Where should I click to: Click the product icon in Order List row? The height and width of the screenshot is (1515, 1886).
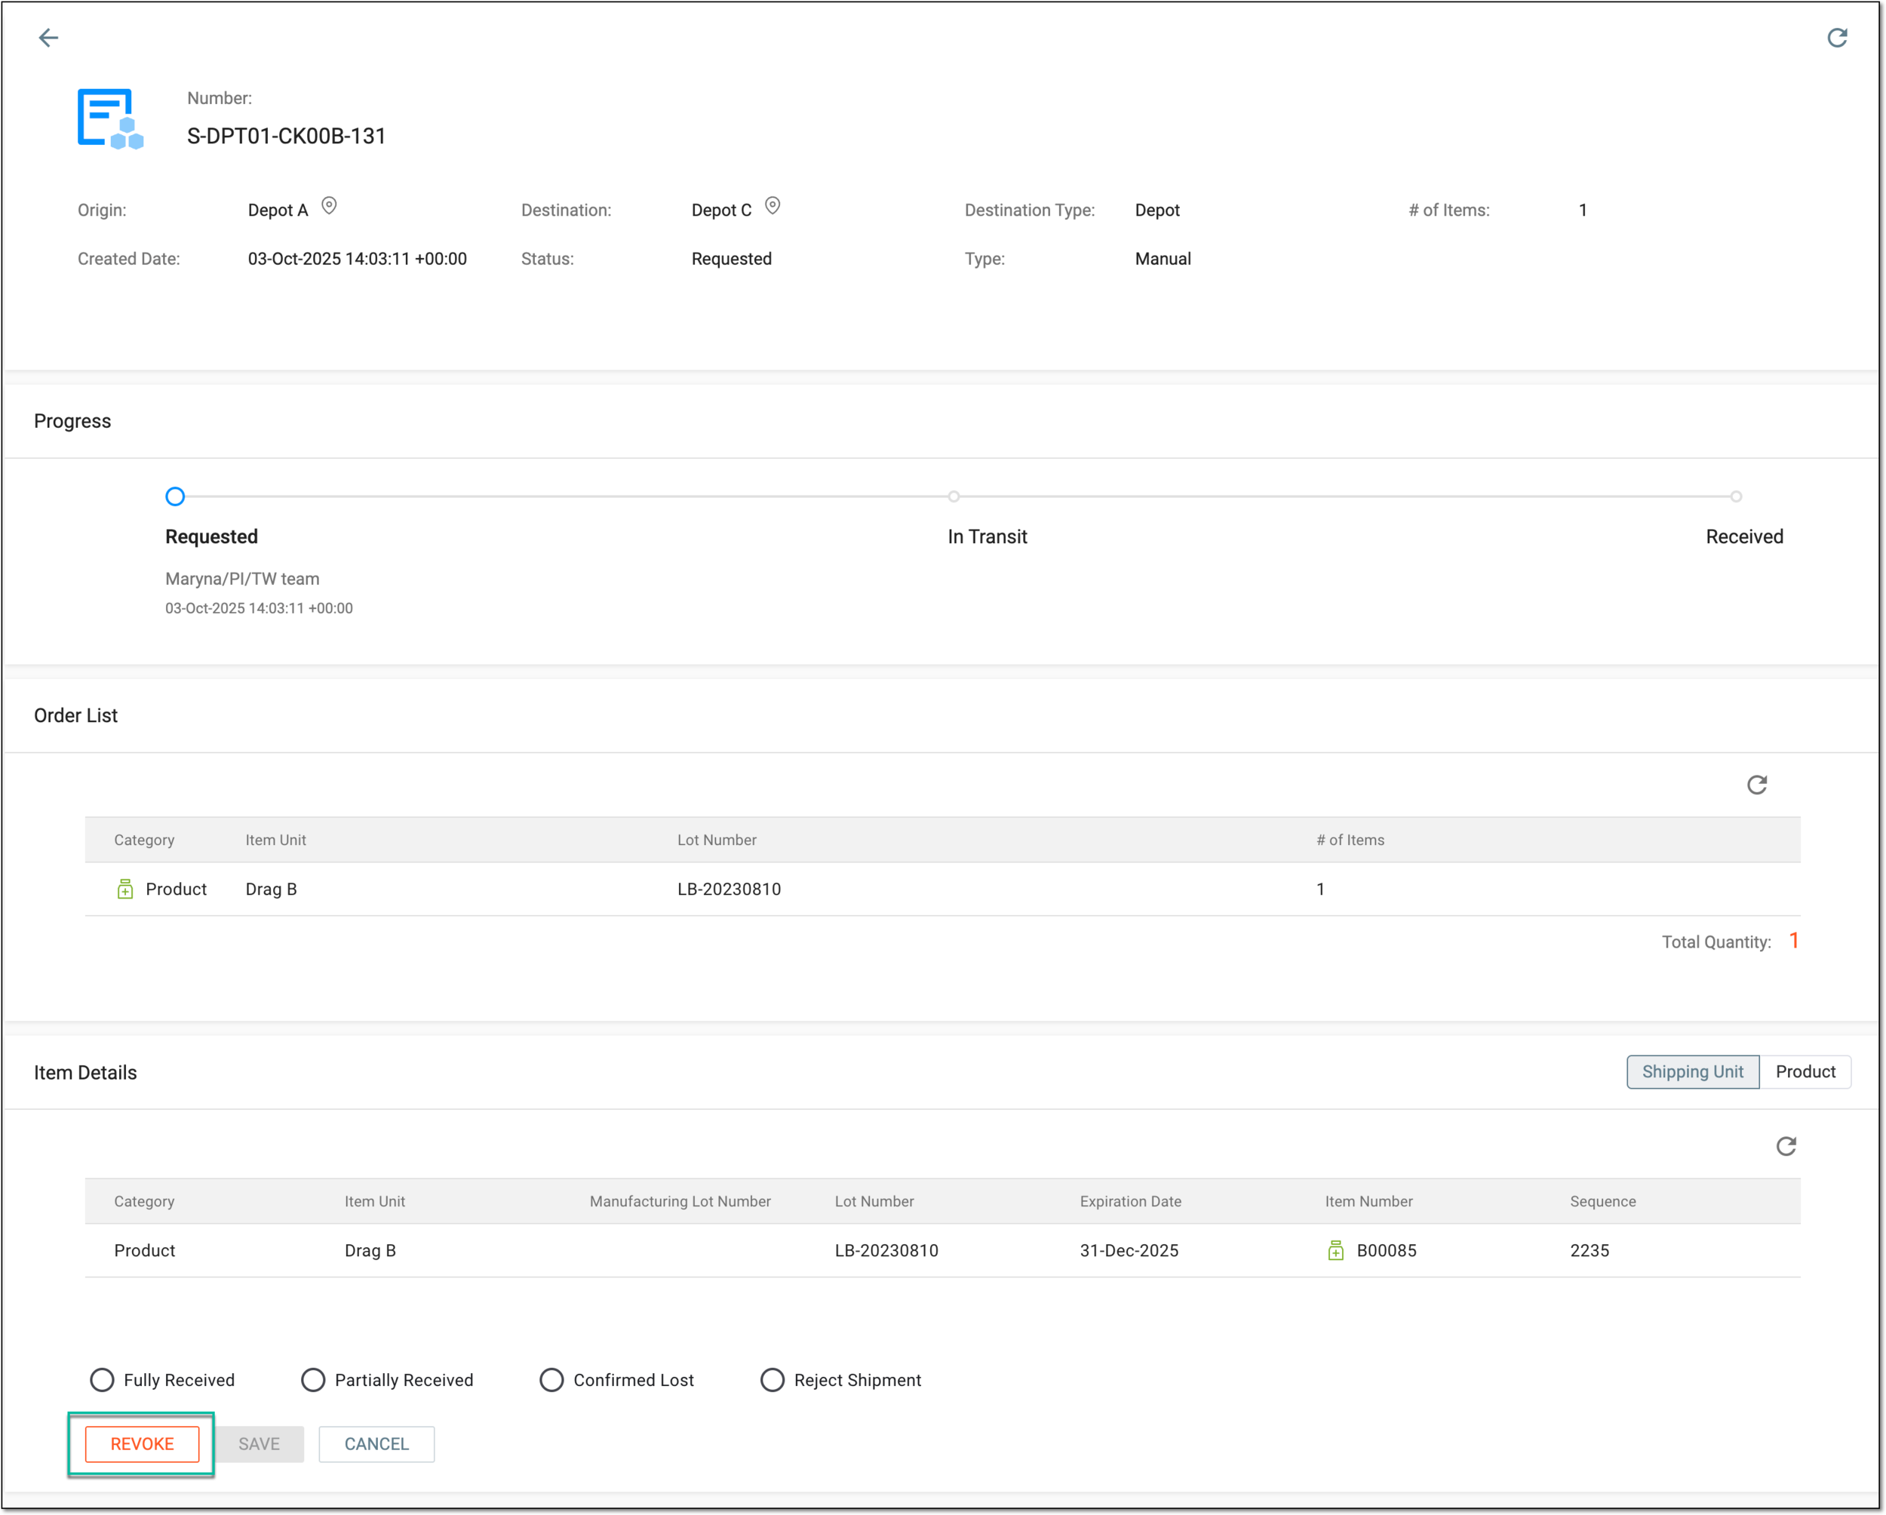[x=125, y=890]
